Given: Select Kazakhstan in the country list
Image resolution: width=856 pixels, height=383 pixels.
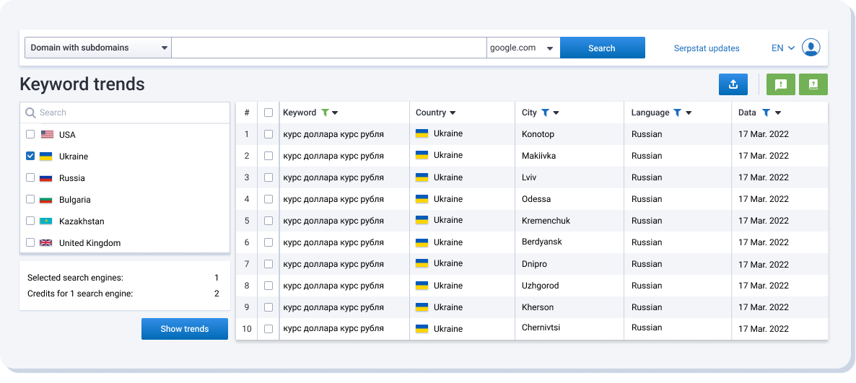Looking at the screenshot, I should 30,221.
